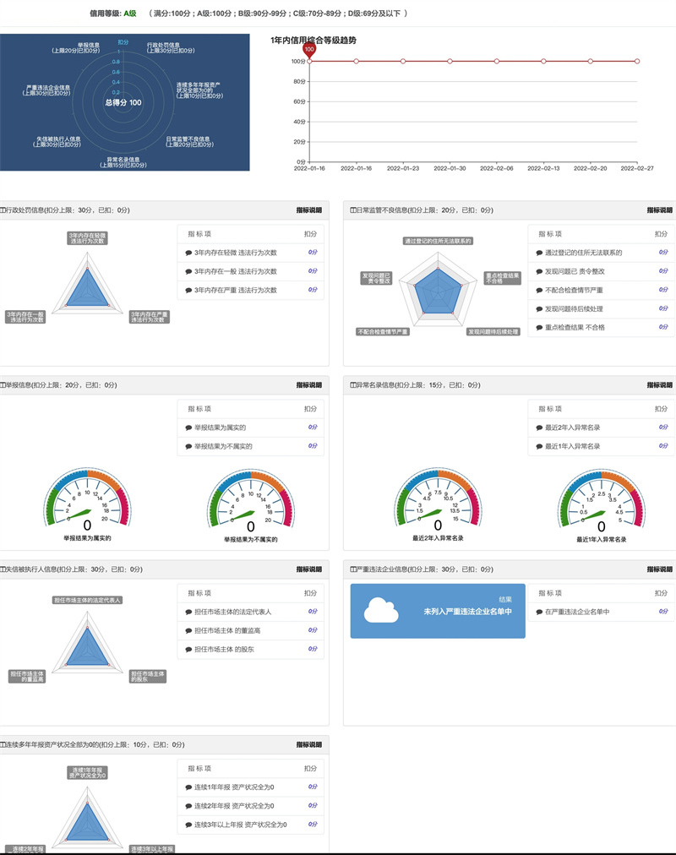The height and width of the screenshot is (855, 676).
Task: Click the comment icon beside 举报结果为属实的
Action: coord(188,427)
